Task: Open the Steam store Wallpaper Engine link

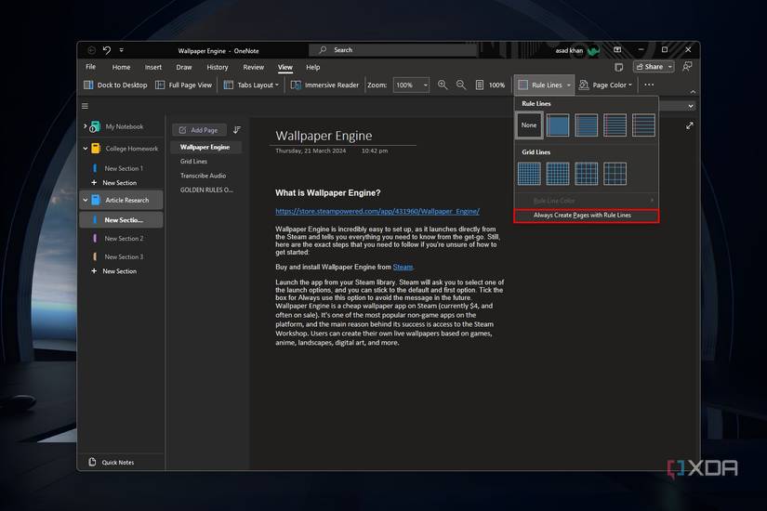Action: (377, 211)
